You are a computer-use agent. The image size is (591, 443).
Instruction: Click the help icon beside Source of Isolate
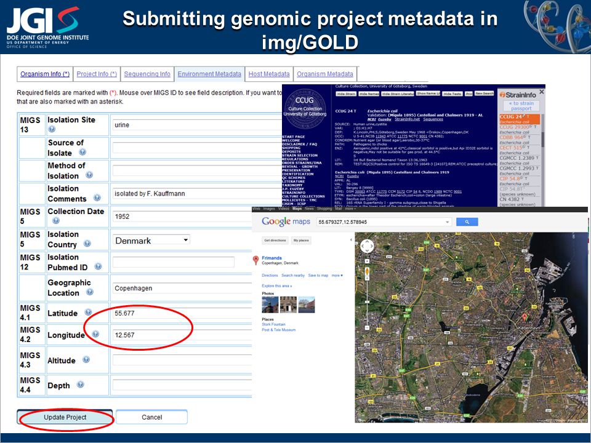tap(82, 152)
